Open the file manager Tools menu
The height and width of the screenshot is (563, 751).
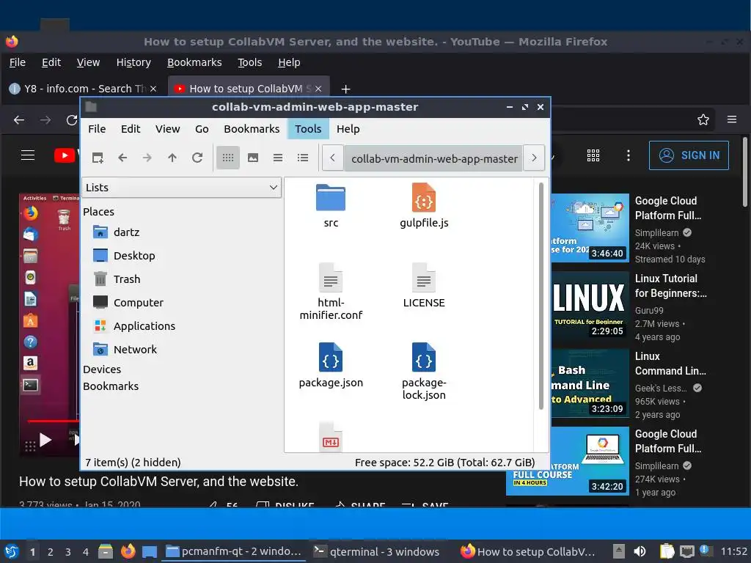308,129
